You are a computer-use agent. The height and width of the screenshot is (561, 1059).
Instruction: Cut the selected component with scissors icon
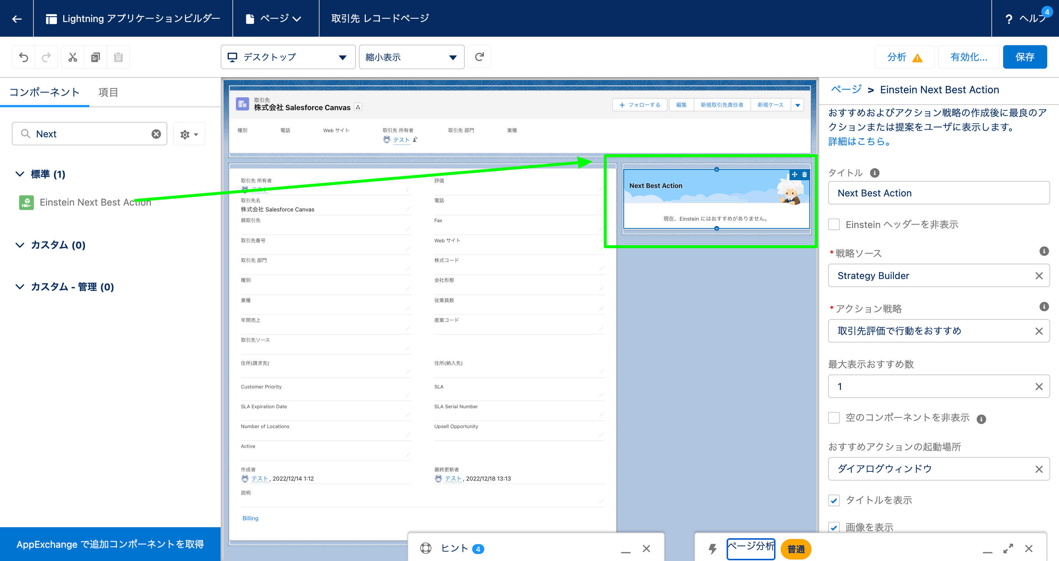tap(73, 57)
